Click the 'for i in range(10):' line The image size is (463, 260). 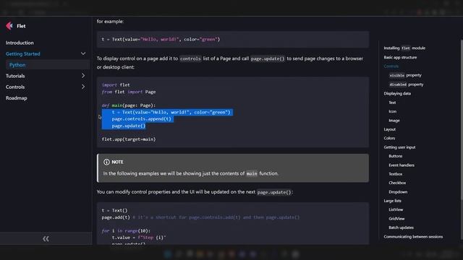click(x=126, y=231)
